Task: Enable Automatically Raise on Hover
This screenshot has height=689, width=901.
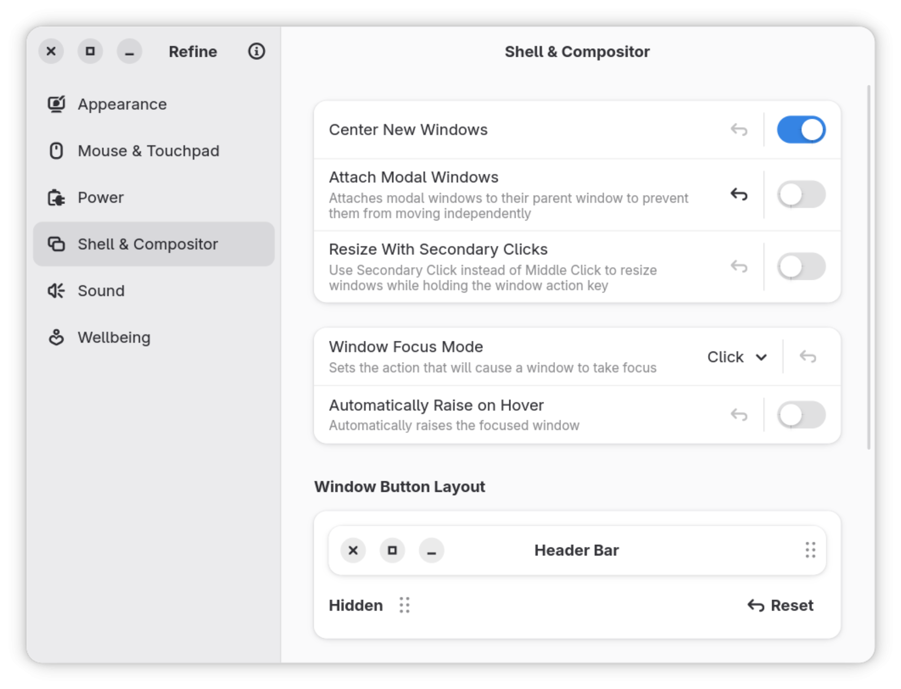Action: click(801, 414)
